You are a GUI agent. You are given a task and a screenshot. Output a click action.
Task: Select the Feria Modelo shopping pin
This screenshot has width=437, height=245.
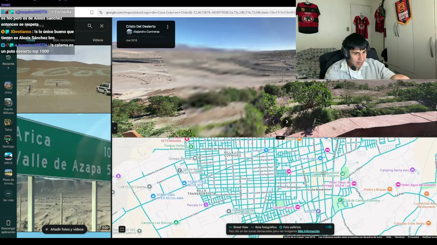[x=320, y=158]
